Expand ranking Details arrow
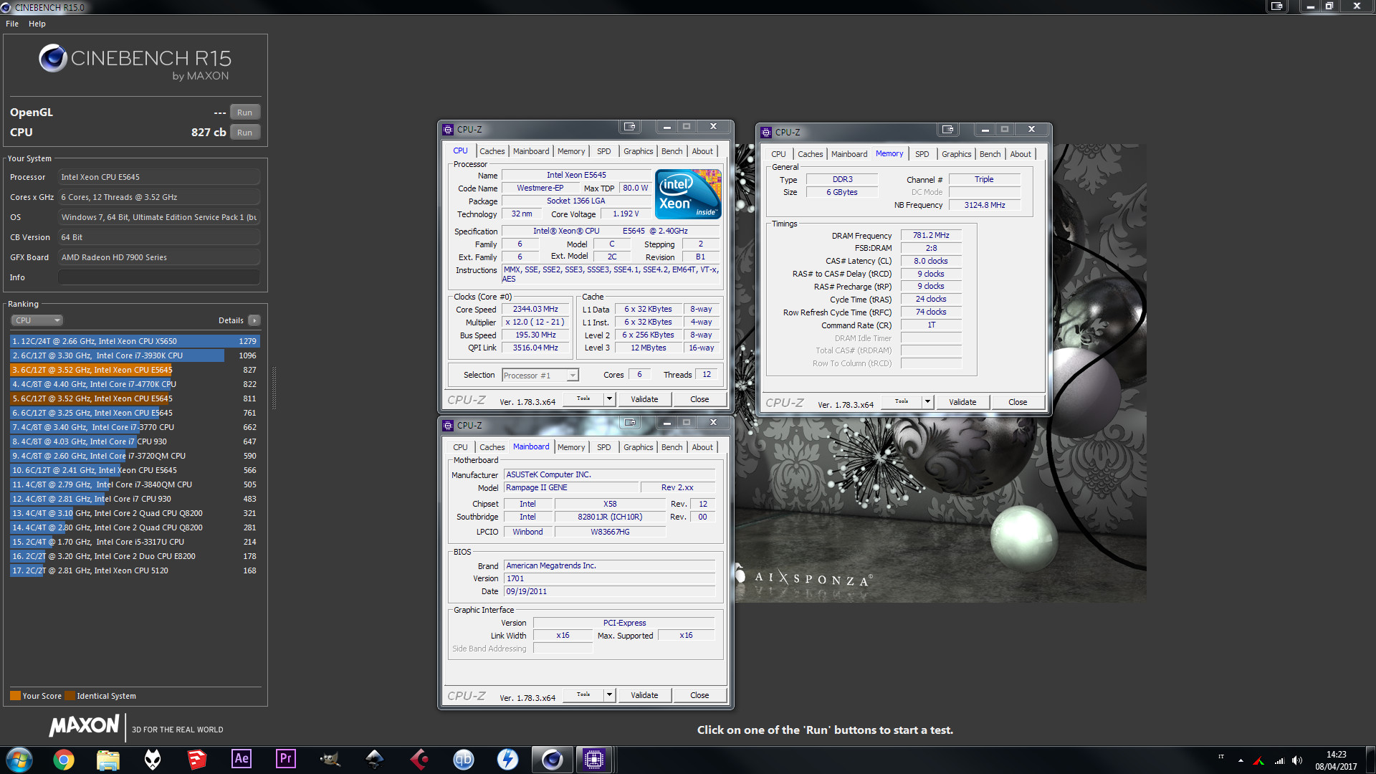 pyautogui.click(x=254, y=320)
